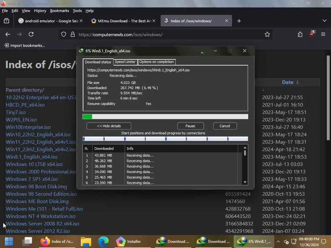Screen dimensions: 331x248
Task: Open Task View in the taskbar
Action: (27, 242)
